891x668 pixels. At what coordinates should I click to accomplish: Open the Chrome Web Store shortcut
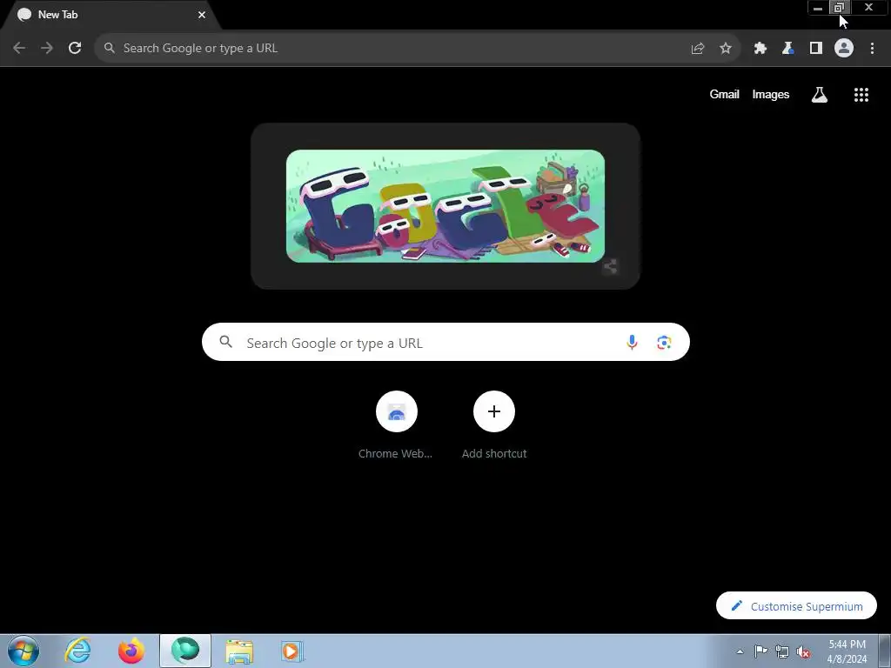[x=396, y=424]
